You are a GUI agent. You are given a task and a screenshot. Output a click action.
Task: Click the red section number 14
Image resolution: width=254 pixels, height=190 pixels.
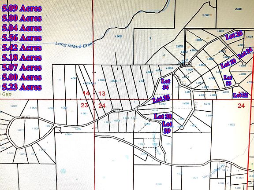pyautogui.click(x=86, y=93)
